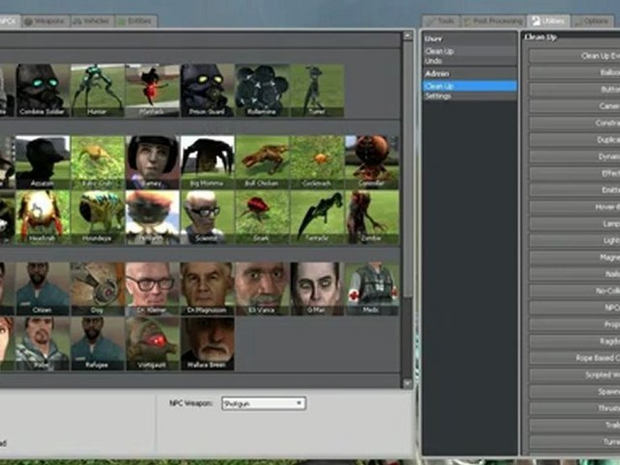620x465 pixels.
Task: Switch to the Entities tab
Action: click(136, 21)
